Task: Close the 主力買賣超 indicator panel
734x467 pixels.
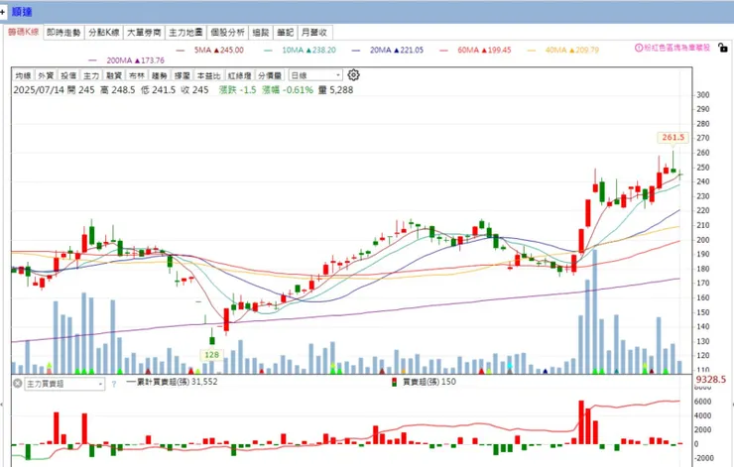Action: point(17,384)
